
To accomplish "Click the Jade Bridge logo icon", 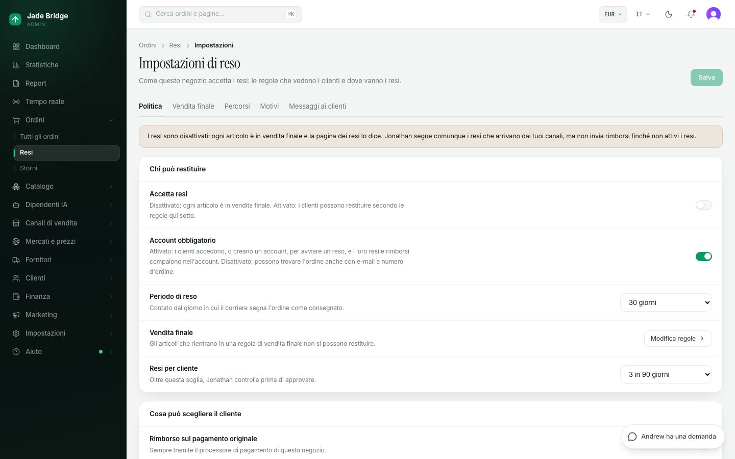I will click(x=15, y=19).
